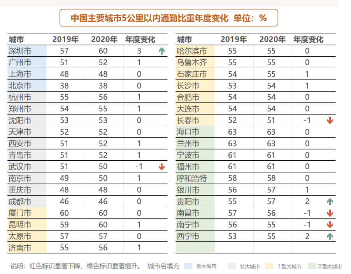Select the 南京市 city cell
Image resolution: width=351 pixels, height=274 pixels.
[27, 178]
